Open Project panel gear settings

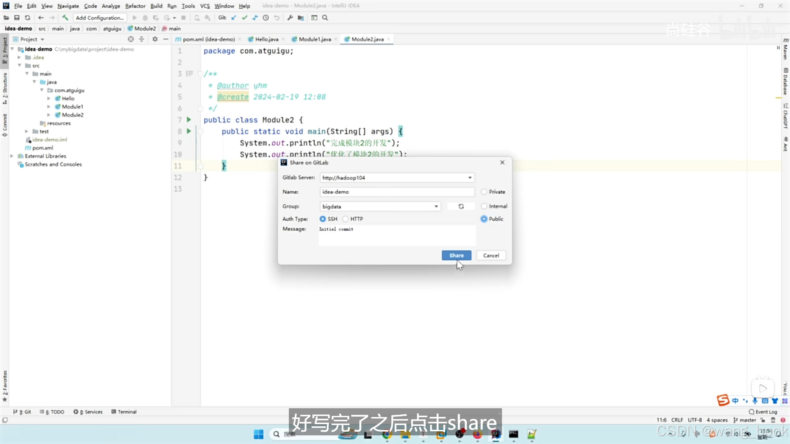pos(155,39)
